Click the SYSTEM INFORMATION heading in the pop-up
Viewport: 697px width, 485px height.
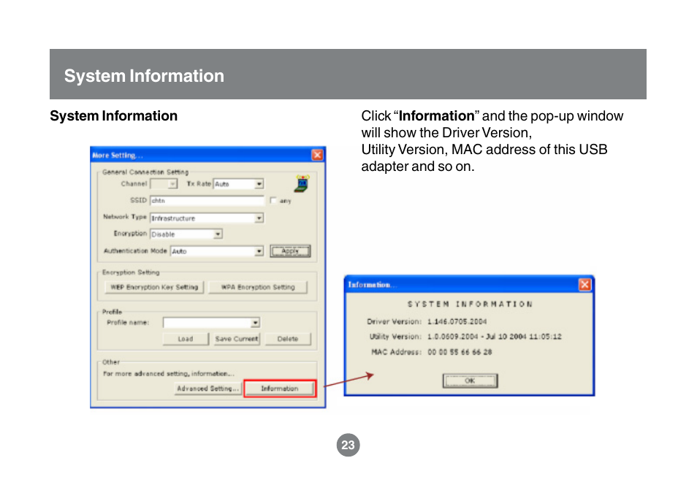[470, 304]
